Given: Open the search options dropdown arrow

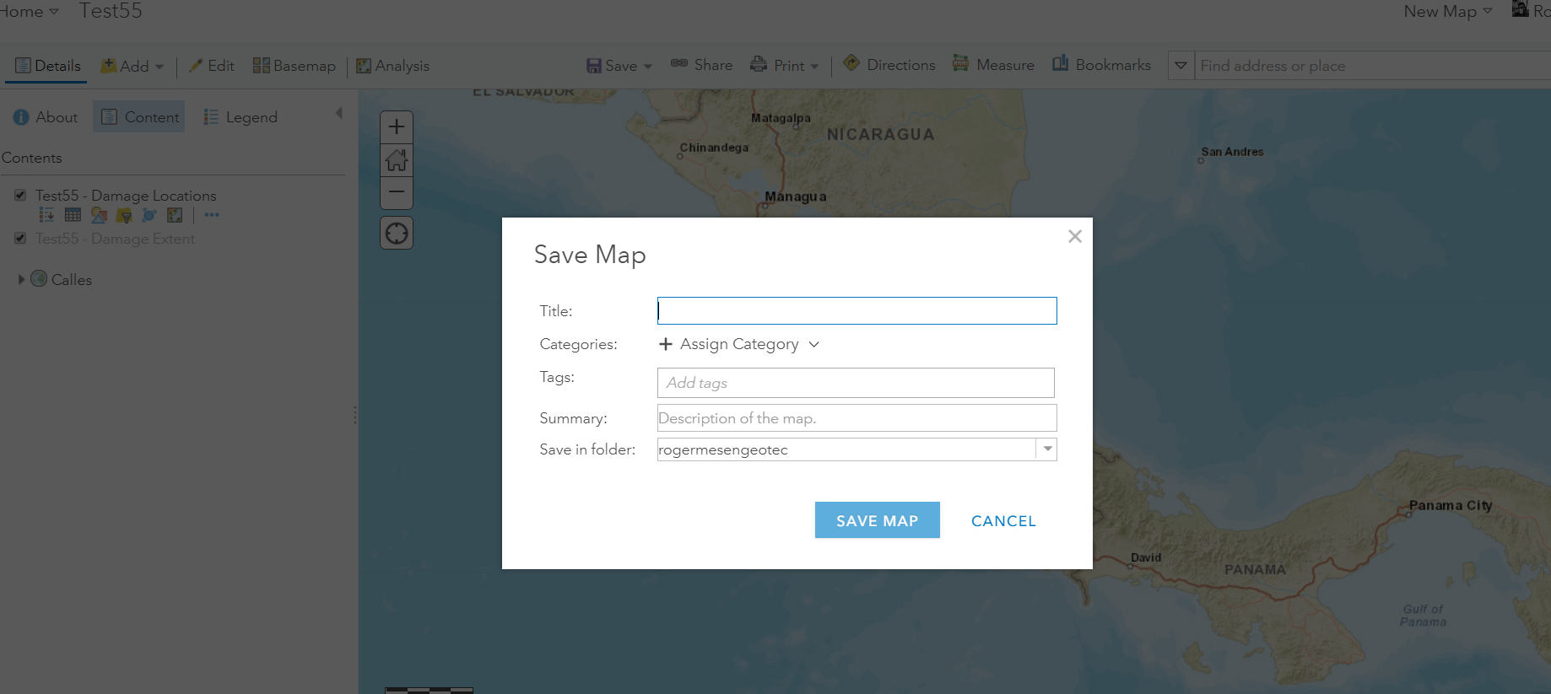Looking at the screenshot, I should tap(1181, 66).
